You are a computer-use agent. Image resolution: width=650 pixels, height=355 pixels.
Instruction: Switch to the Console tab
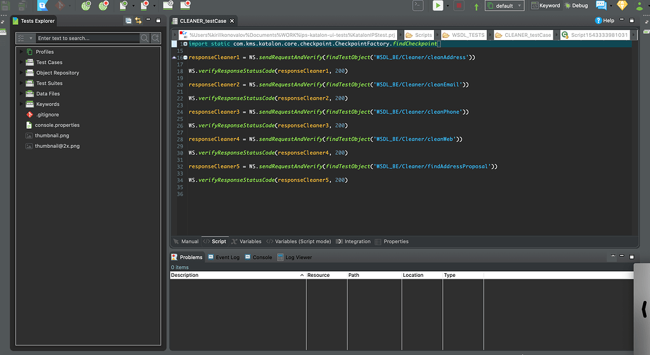(258, 257)
